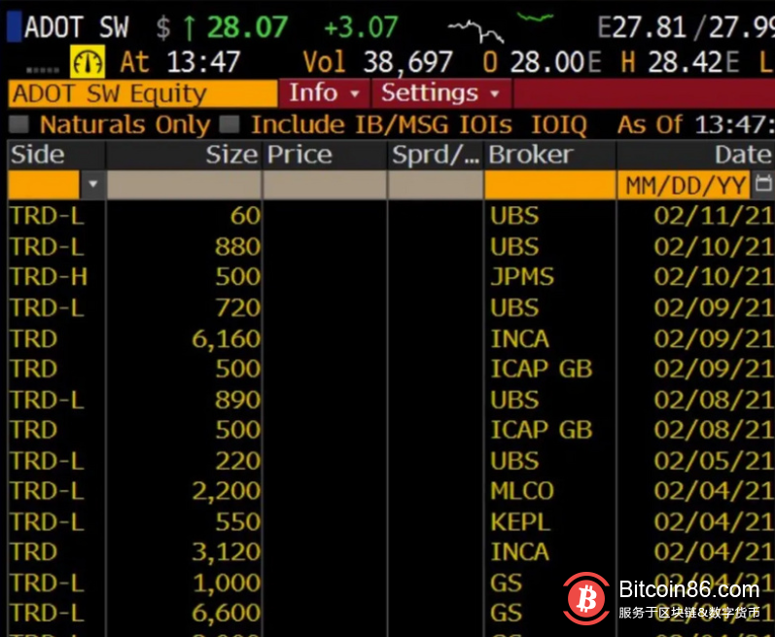Expand the Side filter dropdown arrow
Screen dimensions: 775x637
pos(93,185)
